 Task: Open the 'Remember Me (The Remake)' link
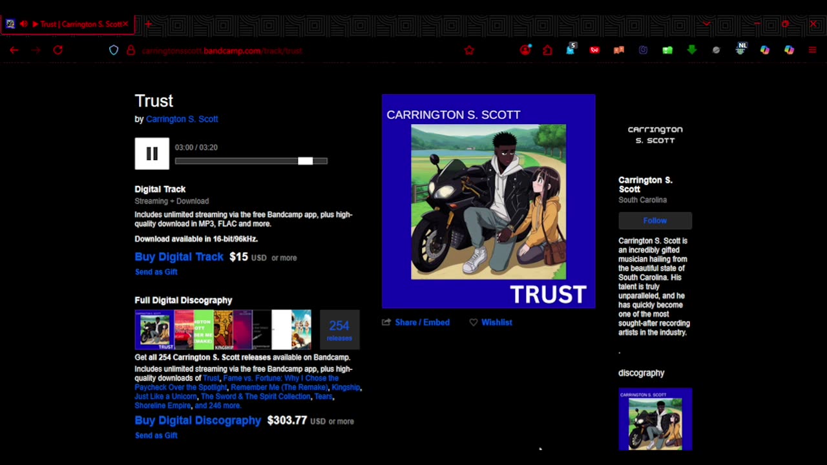[x=279, y=387]
